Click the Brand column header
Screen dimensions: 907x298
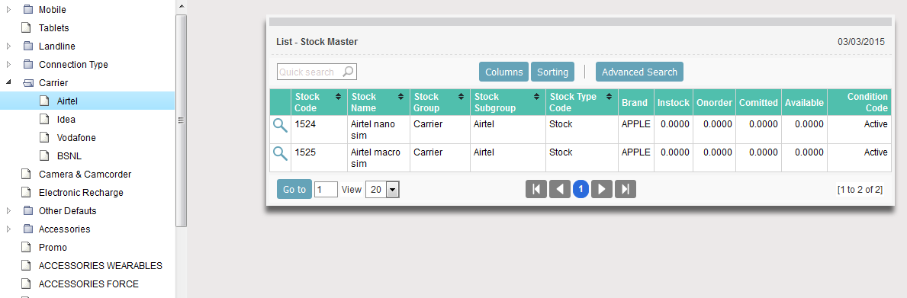[635, 103]
